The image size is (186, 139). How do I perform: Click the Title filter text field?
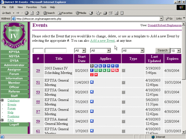click(55, 50)
